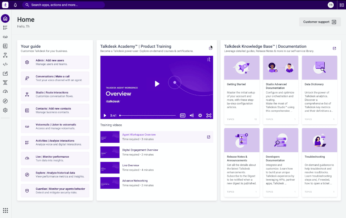346x218 pixels.
Task: Open Talkdesk Academy external link icon
Action: (210, 48)
